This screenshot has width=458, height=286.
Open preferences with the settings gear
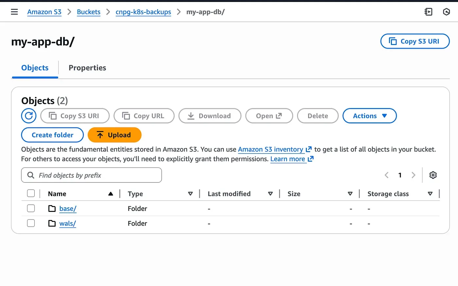pos(433,175)
